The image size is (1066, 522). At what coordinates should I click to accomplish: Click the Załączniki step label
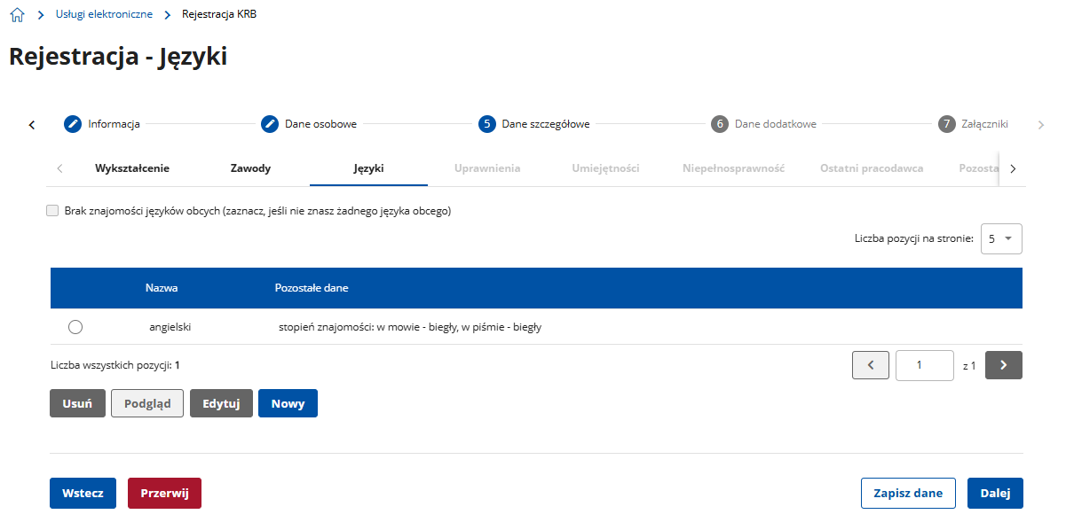coord(984,124)
